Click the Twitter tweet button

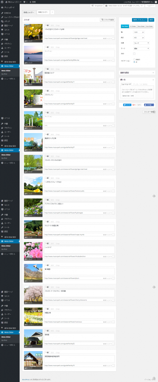(x=127, y=105)
